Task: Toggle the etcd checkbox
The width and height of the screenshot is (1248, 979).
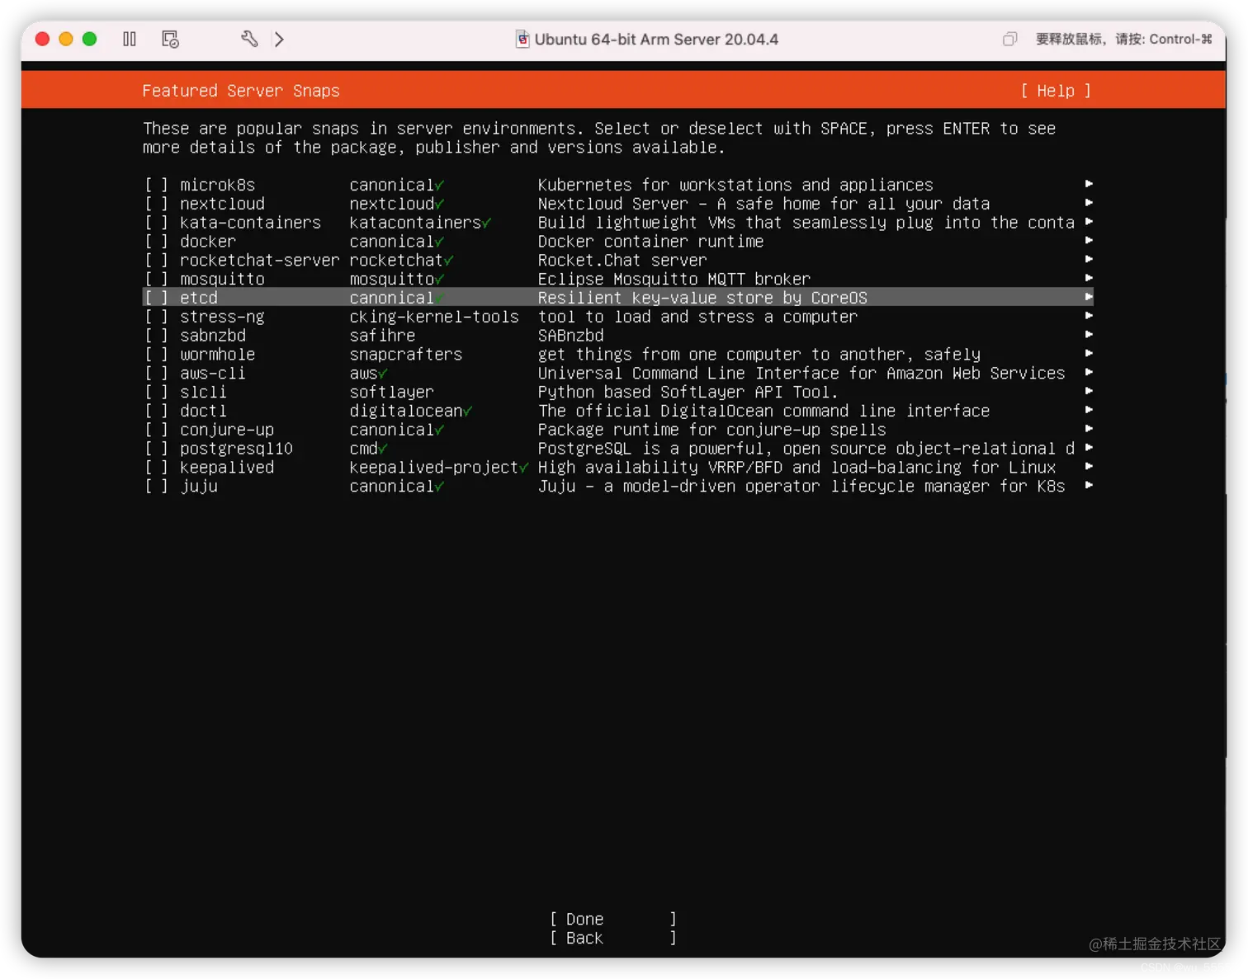Action: (x=156, y=298)
